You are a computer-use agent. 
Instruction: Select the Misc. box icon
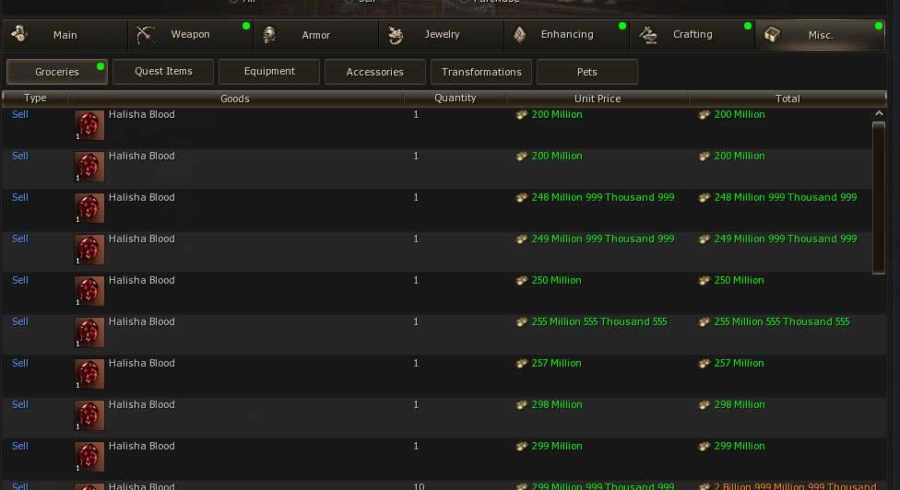(x=772, y=35)
